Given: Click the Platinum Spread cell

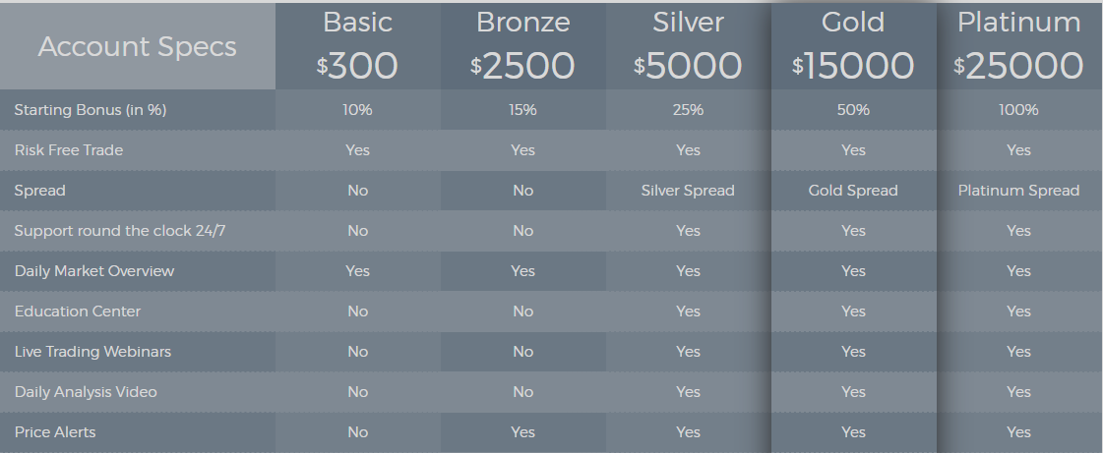Looking at the screenshot, I should (1018, 191).
